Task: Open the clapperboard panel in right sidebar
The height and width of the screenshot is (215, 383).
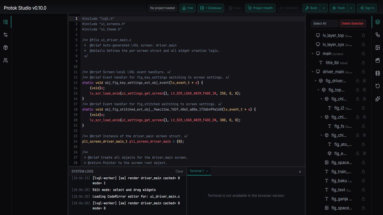Action: pyautogui.click(x=378, y=60)
